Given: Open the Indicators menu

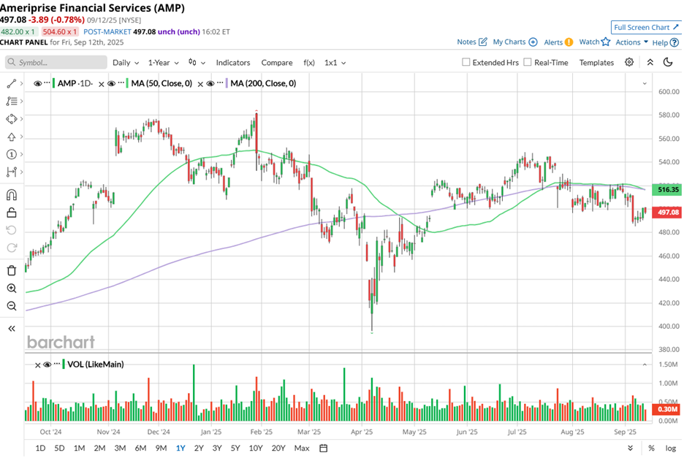Looking at the screenshot, I should click(x=233, y=63).
